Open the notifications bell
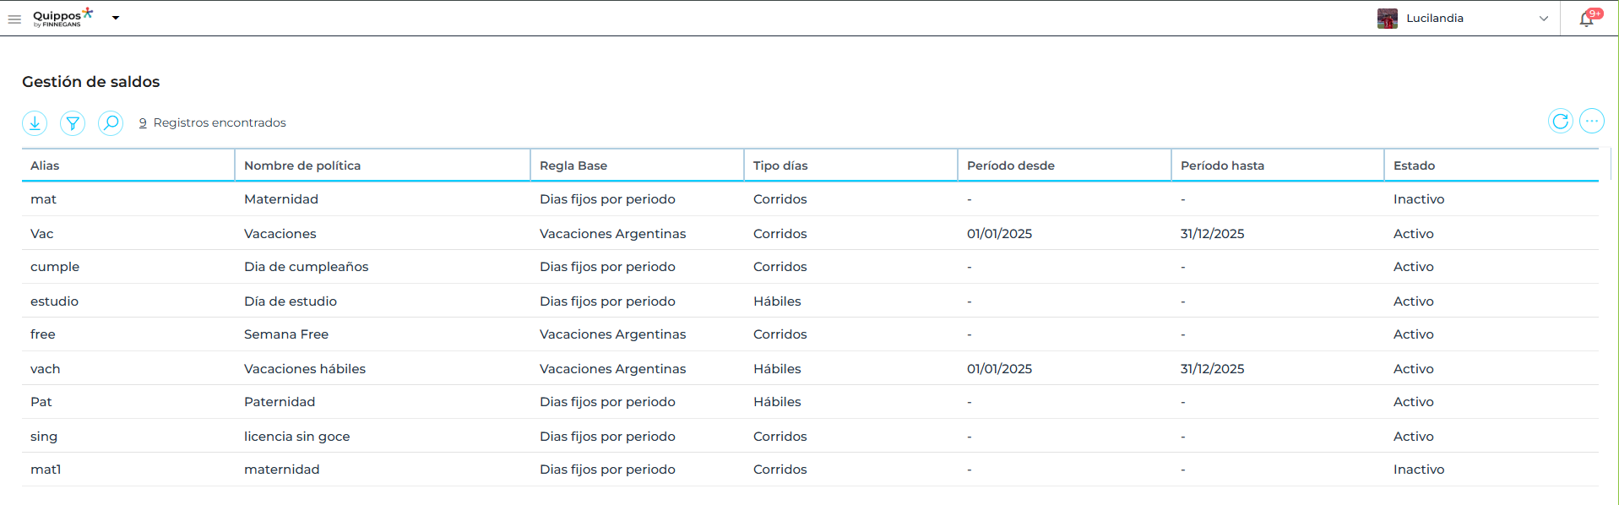The width and height of the screenshot is (1619, 505). pos(1586,19)
